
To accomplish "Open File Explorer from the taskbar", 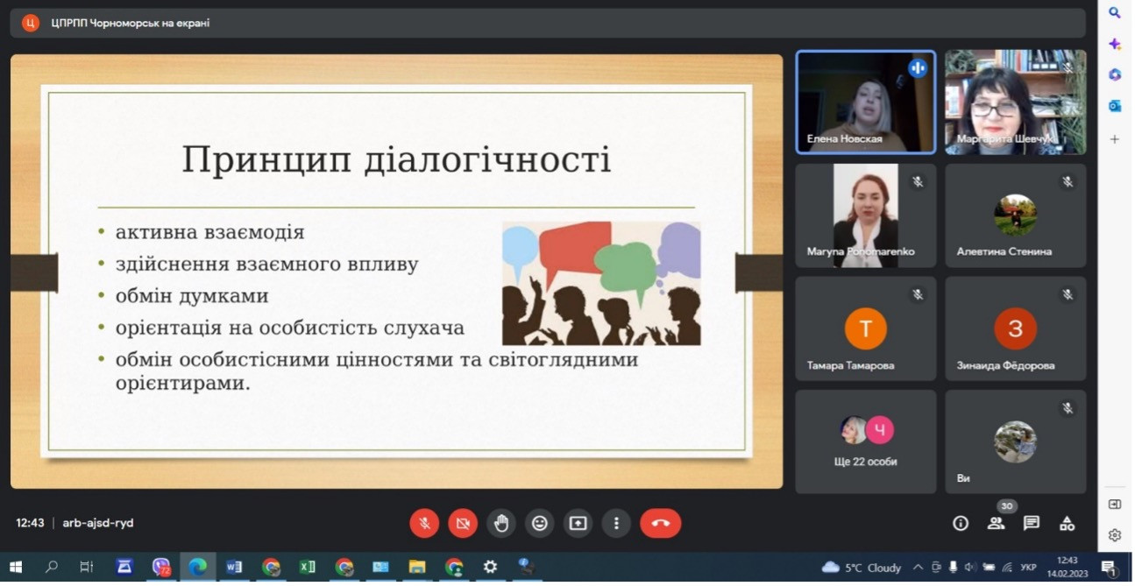I will pyautogui.click(x=417, y=567).
